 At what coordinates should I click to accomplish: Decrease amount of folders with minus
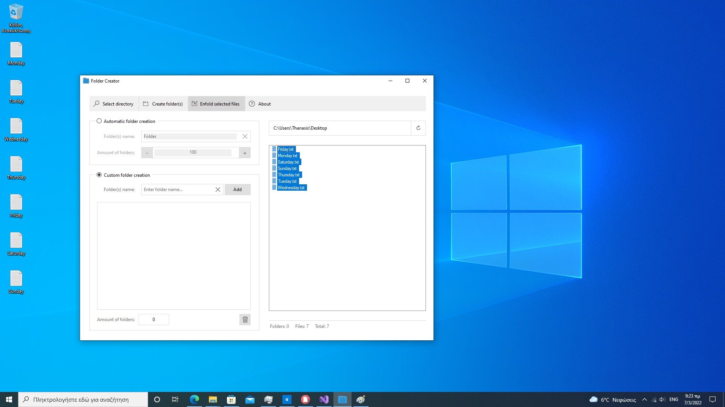tap(147, 153)
